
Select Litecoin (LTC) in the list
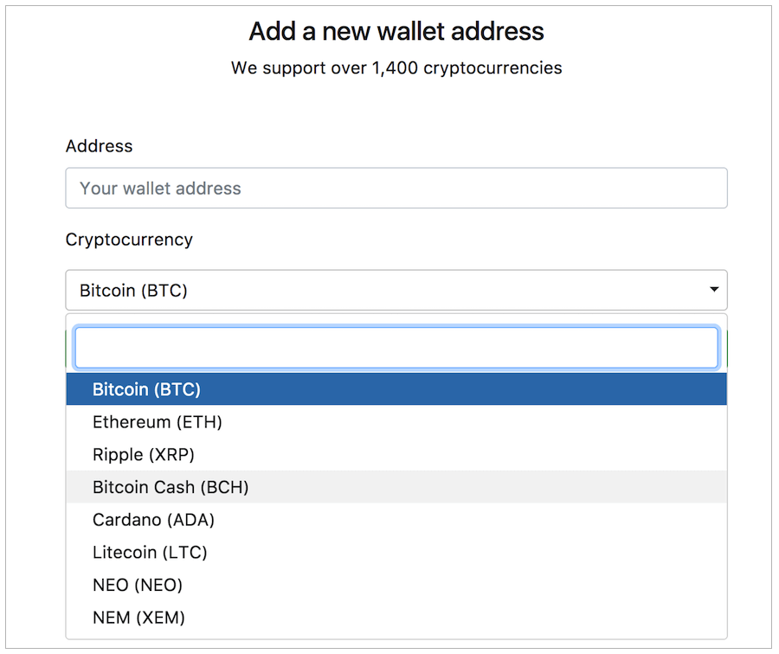(396, 552)
